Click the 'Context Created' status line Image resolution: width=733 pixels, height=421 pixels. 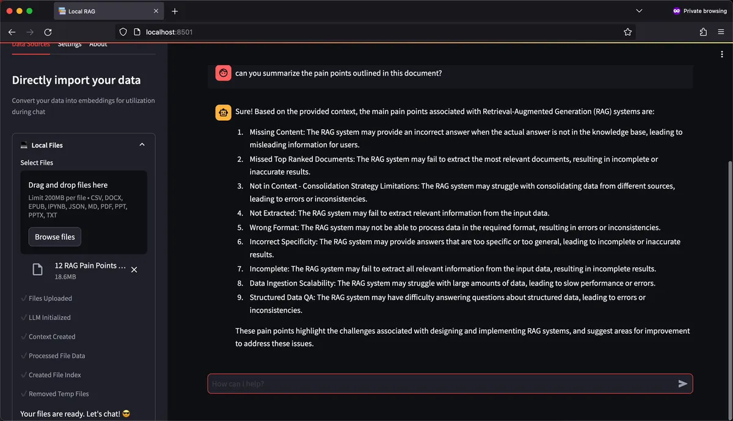coord(48,337)
